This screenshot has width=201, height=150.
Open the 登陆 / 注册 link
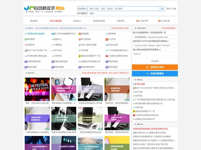click(171, 9)
